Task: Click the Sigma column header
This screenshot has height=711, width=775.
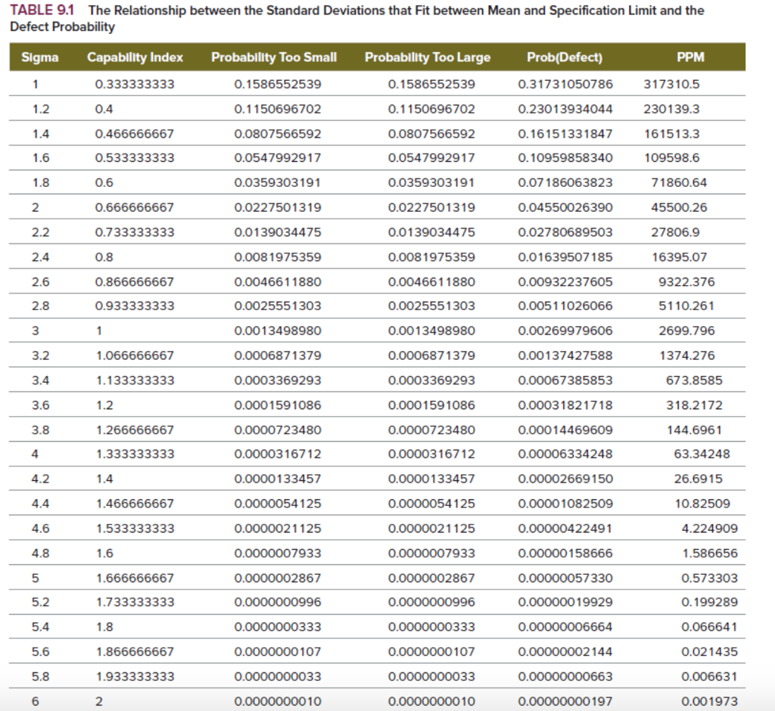Action: [x=40, y=57]
